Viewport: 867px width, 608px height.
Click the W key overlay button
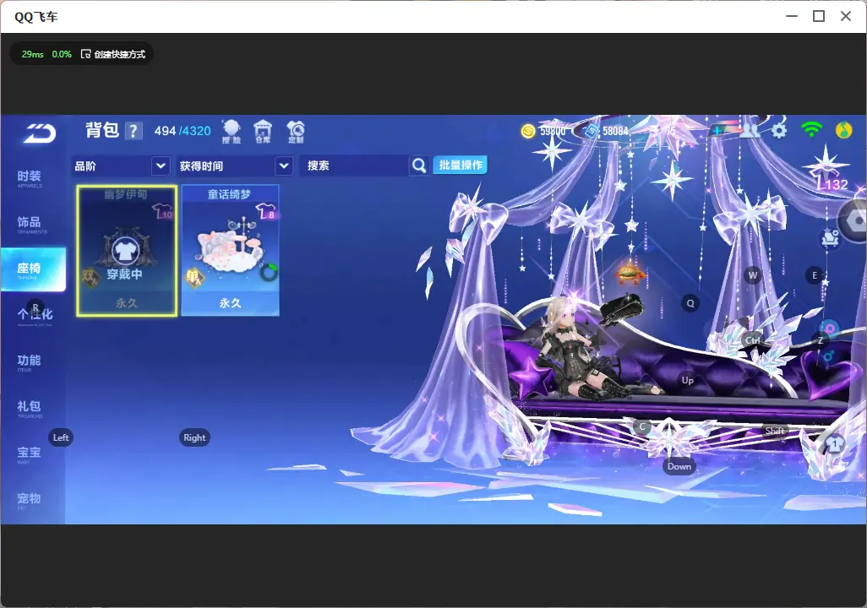(x=753, y=274)
